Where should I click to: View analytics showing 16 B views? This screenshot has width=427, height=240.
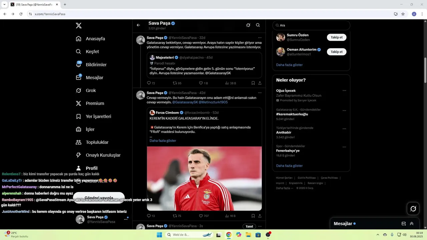point(231,216)
